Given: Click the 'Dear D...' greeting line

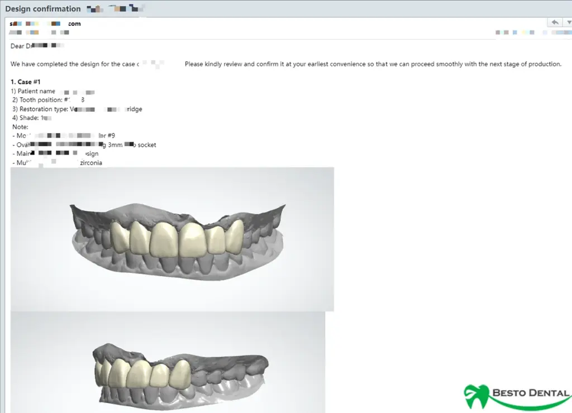Looking at the screenshot, I should point(37,46).
